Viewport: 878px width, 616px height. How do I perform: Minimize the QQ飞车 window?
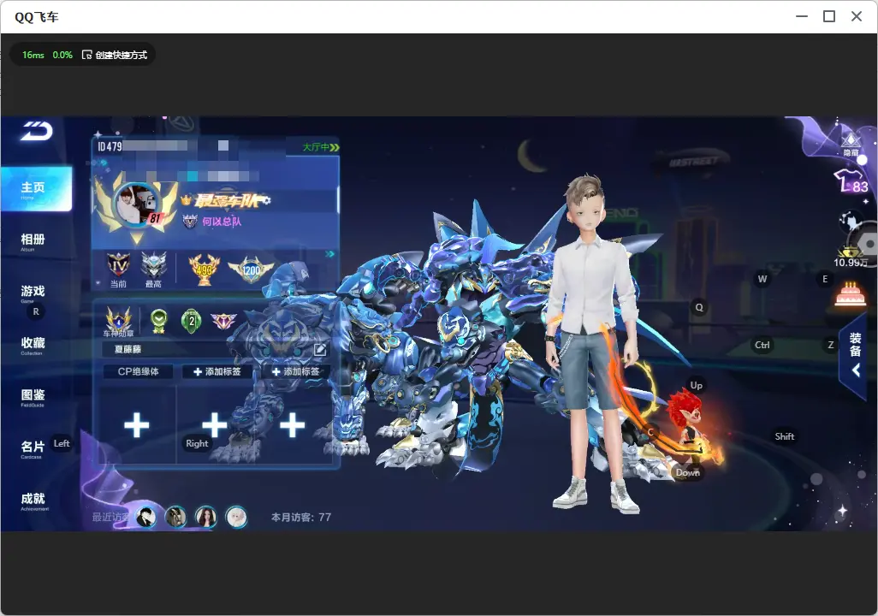(802, 17)
